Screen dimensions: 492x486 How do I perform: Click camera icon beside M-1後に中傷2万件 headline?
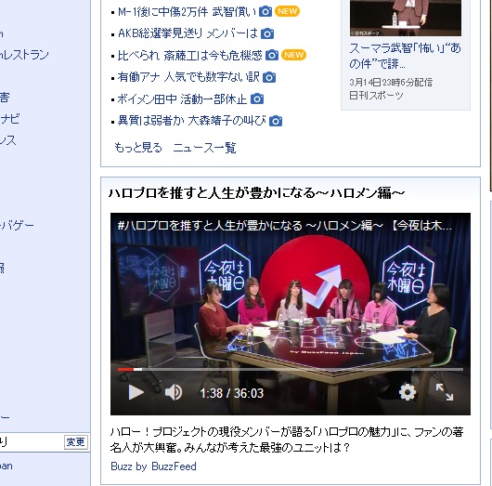265,12
